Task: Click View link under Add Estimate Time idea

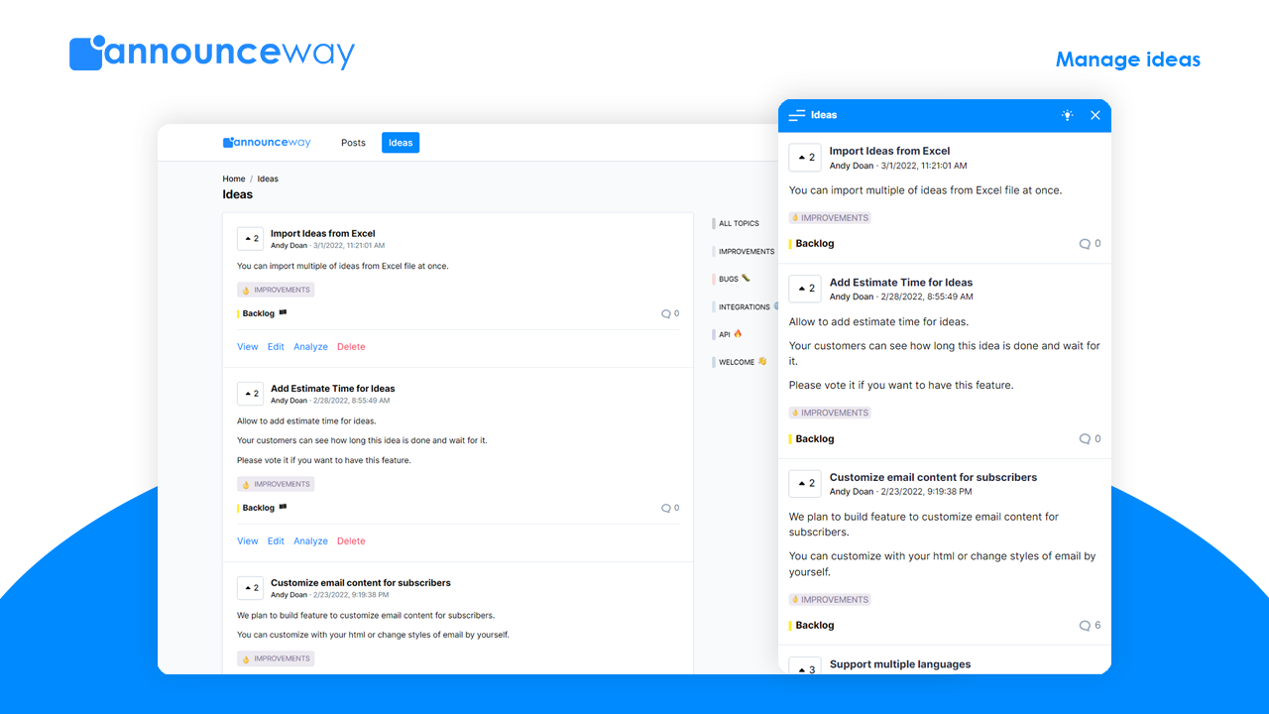Action: coord(248,541)
